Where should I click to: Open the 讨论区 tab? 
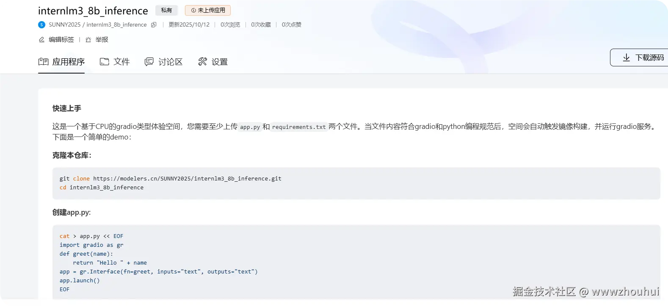(x=163, y=62)
